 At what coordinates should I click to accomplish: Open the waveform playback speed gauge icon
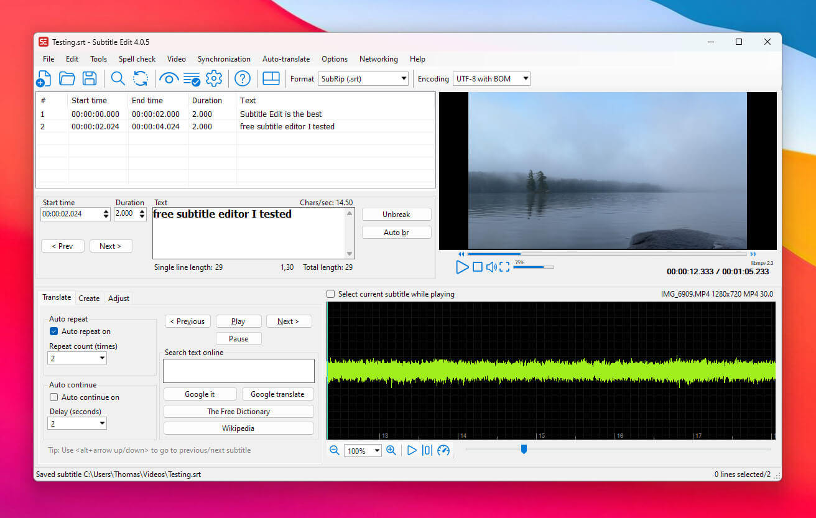443,450
